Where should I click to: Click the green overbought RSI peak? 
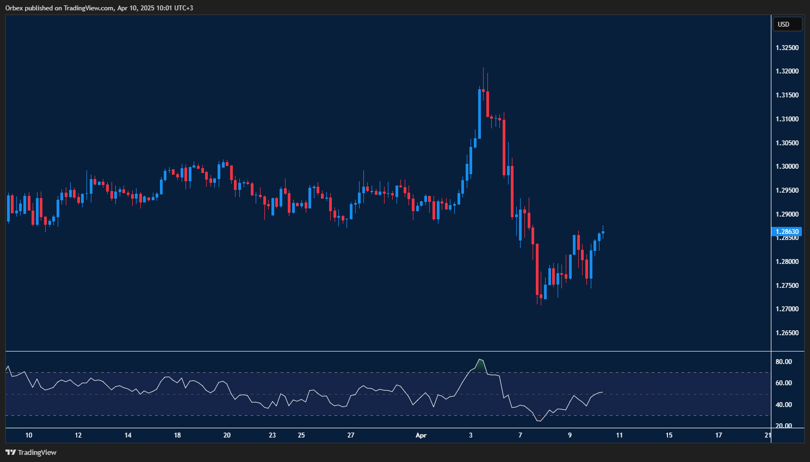tap(480, 364)
